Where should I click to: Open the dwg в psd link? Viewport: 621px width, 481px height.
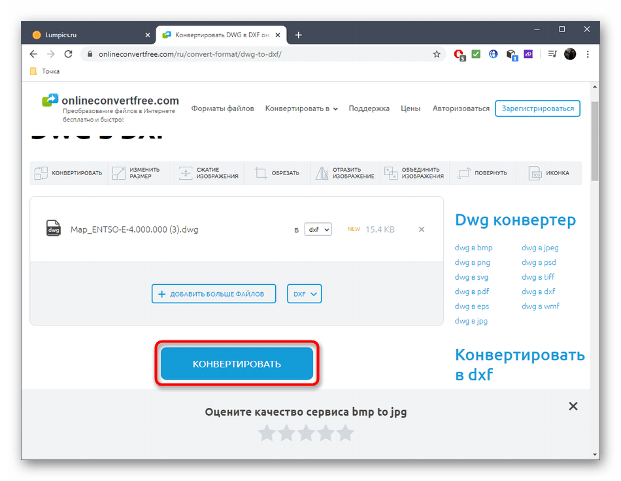point(539,263)
